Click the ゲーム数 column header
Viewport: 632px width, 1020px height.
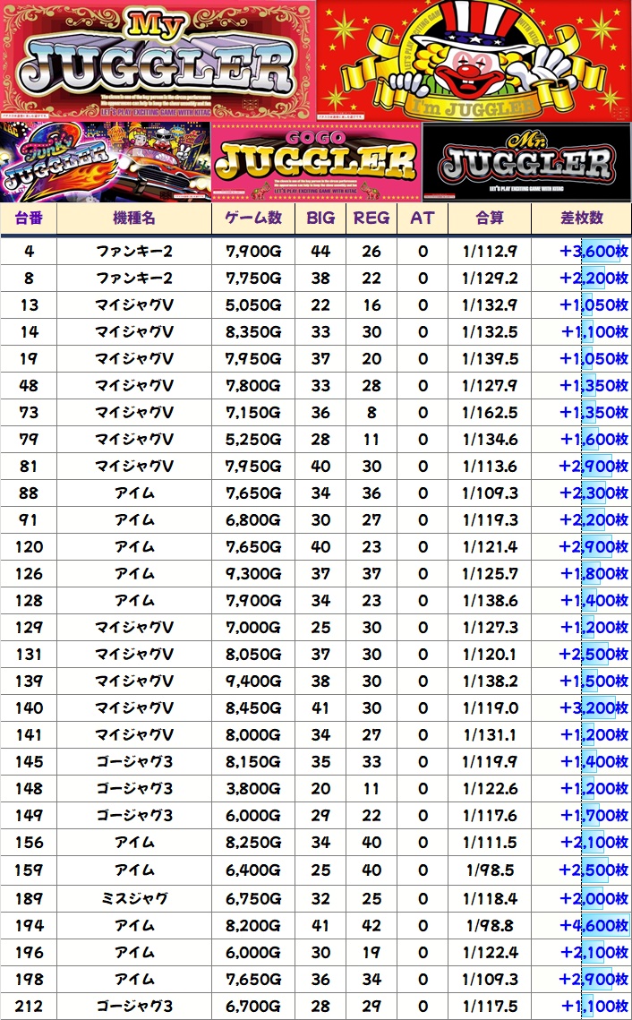[253, 219]
